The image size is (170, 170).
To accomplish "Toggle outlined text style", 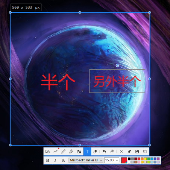I will click(x=63, y=160).
